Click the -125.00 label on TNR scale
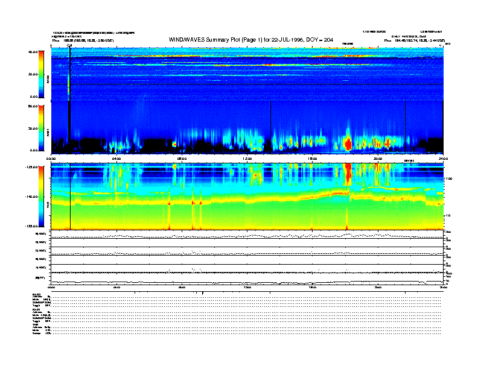The width and height of the screenshot is (478, 369). pos(31,167)
